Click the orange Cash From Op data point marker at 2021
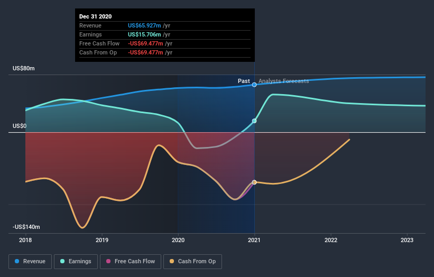 [x=254, y=182]
